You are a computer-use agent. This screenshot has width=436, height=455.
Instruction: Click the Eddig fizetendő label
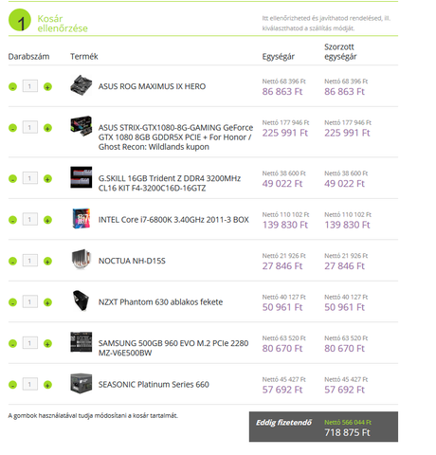coord(283,423)
